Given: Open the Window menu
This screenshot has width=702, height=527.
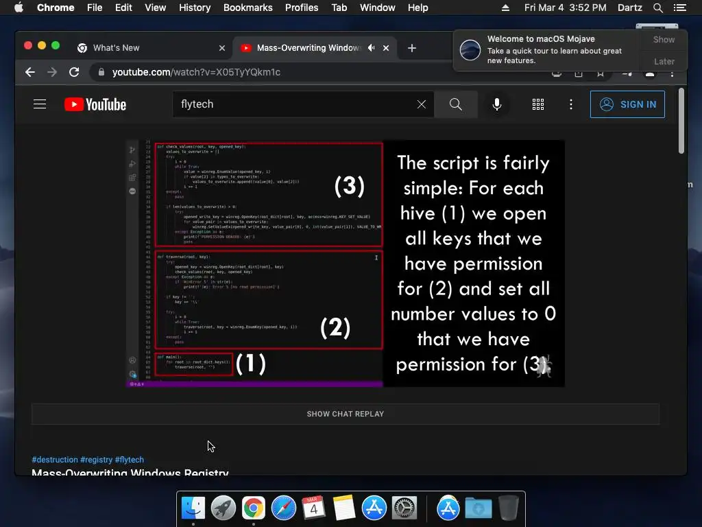Looking at the screenshot, I should 378,8.
